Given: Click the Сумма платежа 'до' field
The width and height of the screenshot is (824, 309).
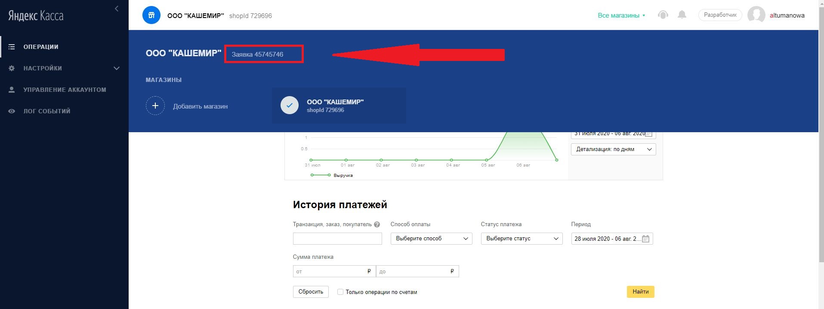Looking at the screenshot, I should (417, 271).
